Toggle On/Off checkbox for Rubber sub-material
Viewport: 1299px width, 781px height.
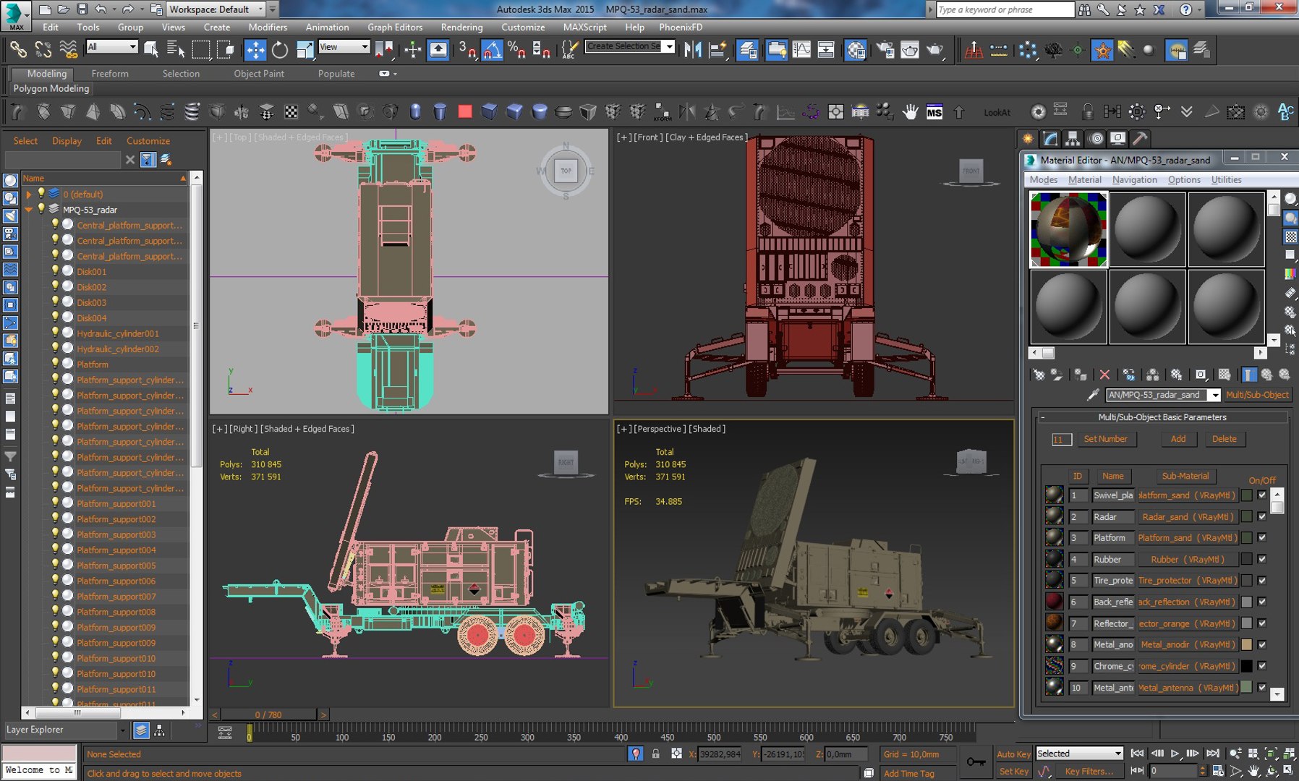(x=1262, y=559)
